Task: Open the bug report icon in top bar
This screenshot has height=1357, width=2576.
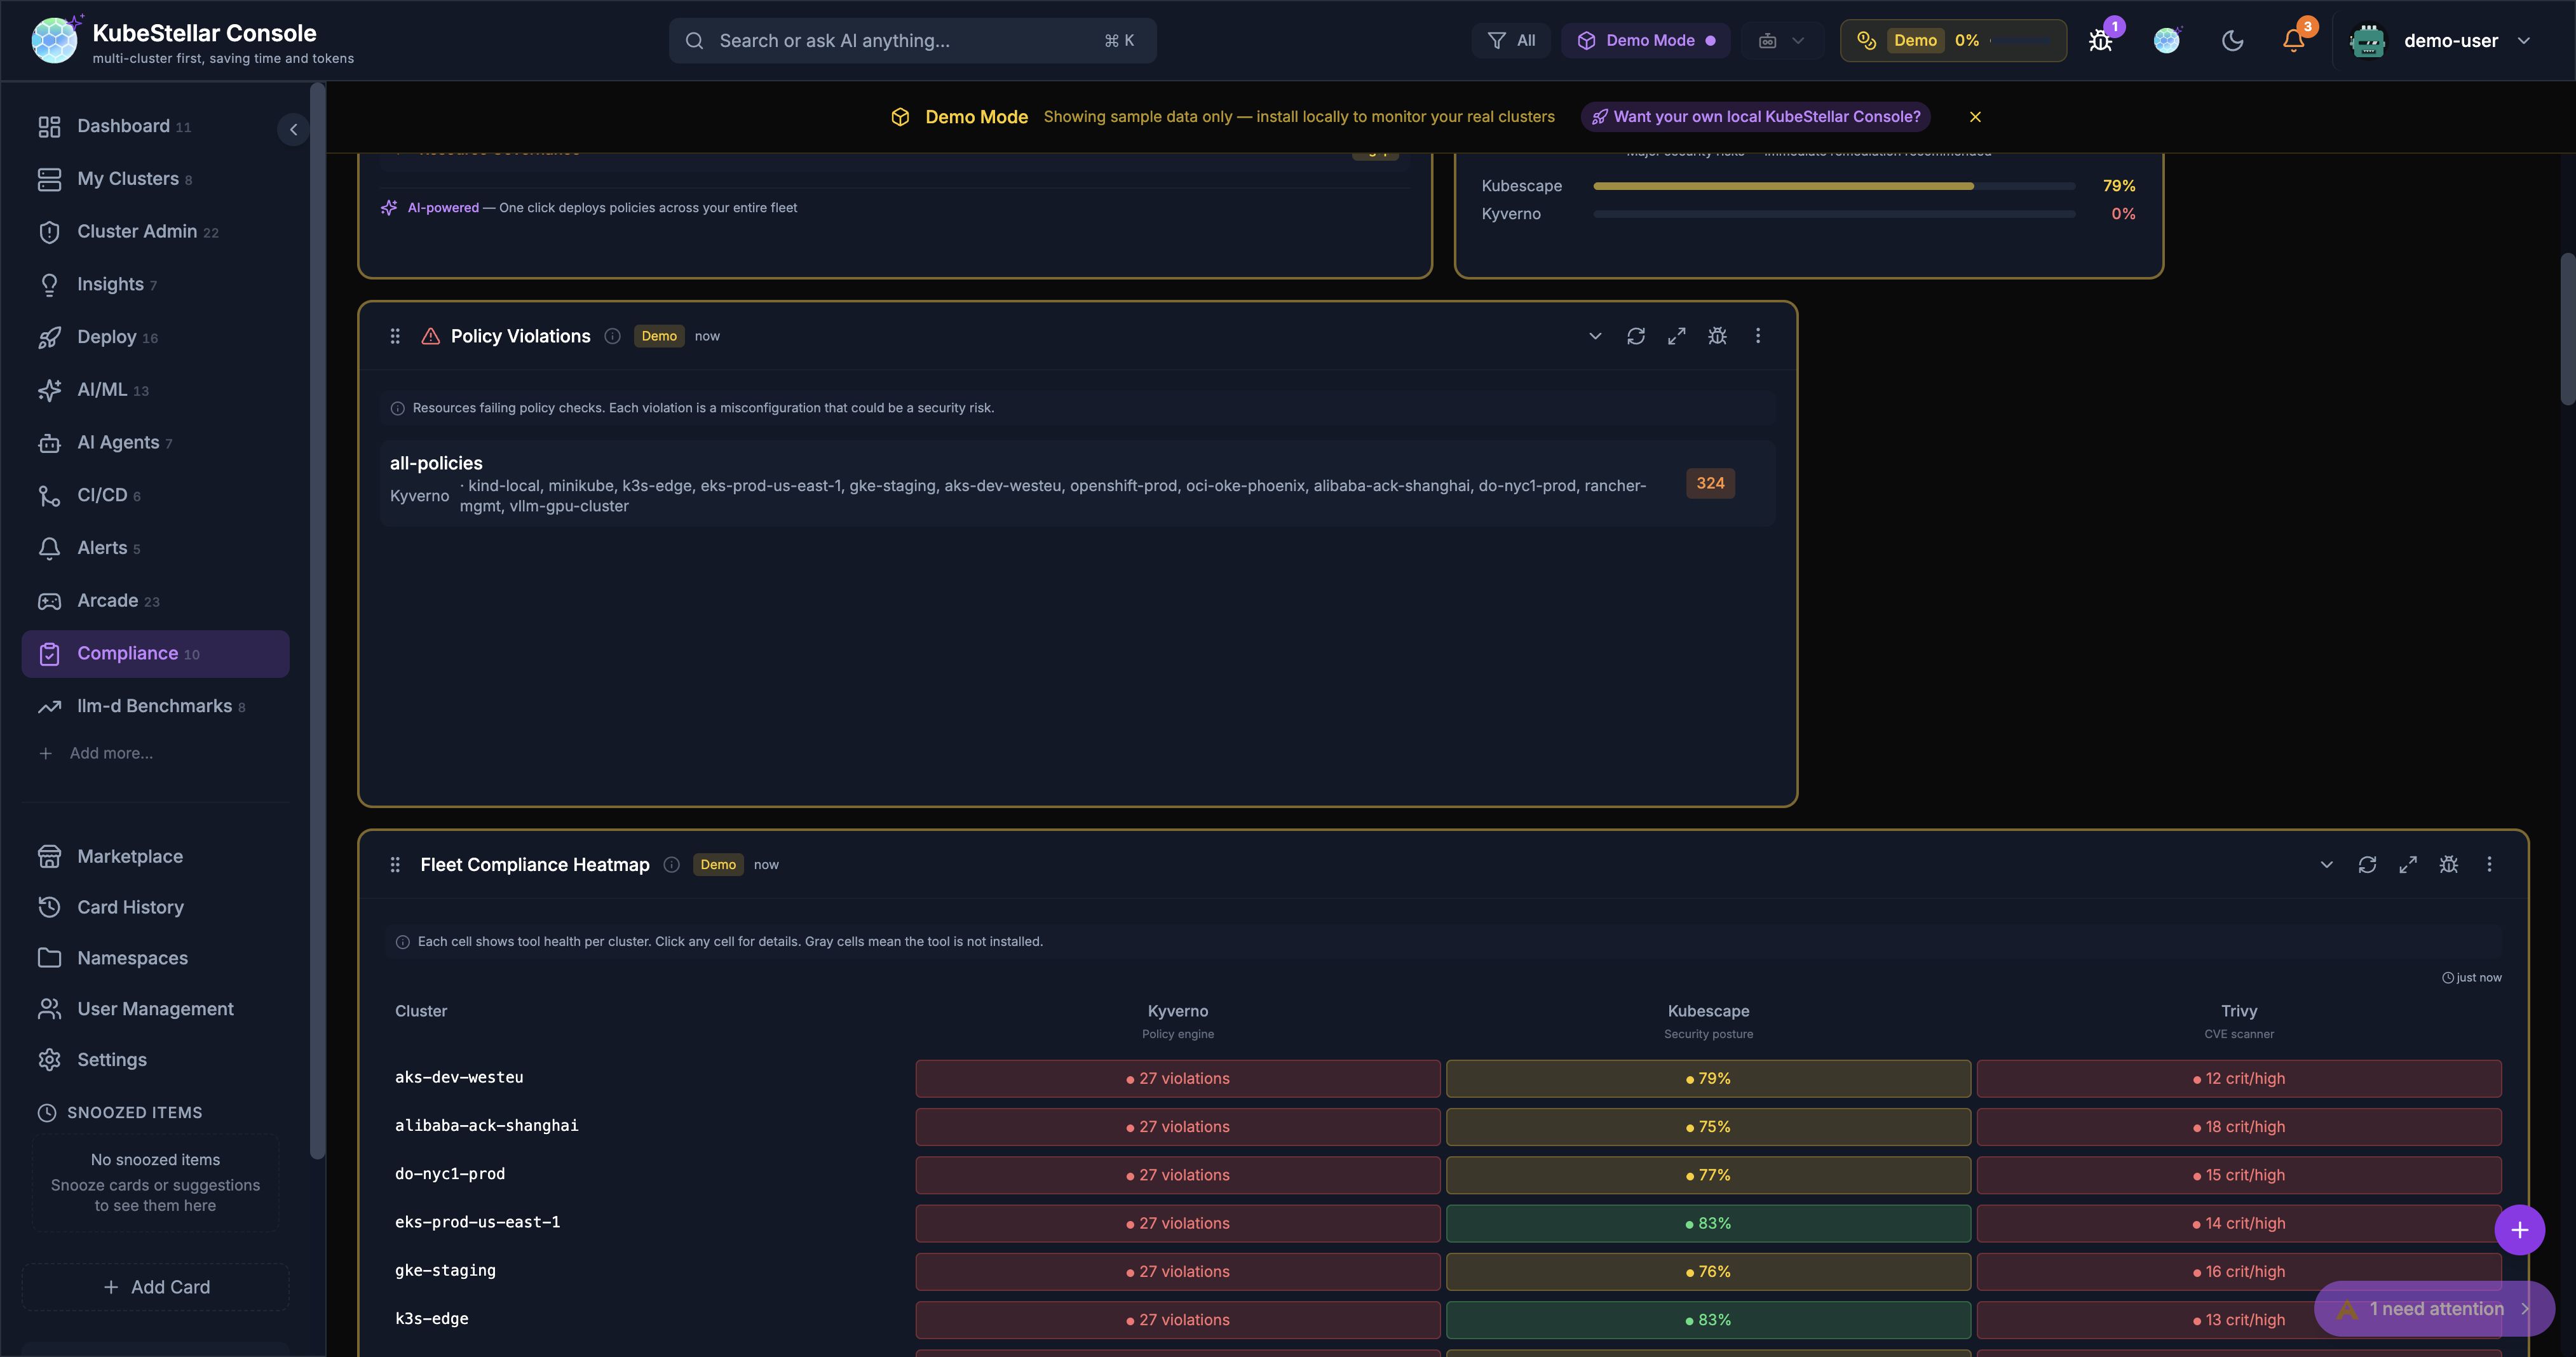Action: pos(2101,41)
